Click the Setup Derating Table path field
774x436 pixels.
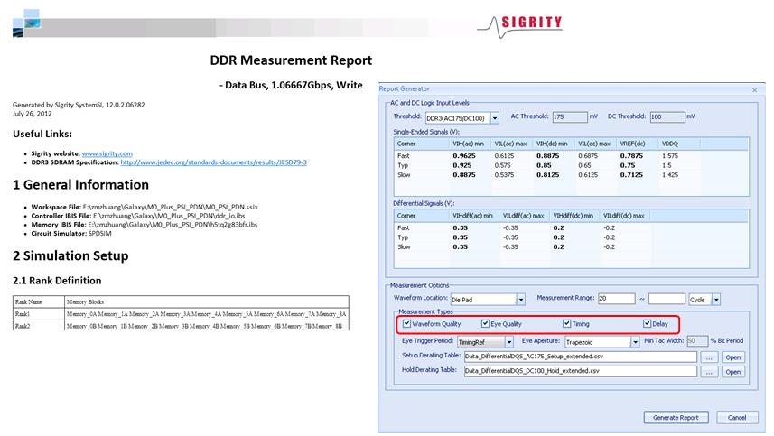pos(581,356)
